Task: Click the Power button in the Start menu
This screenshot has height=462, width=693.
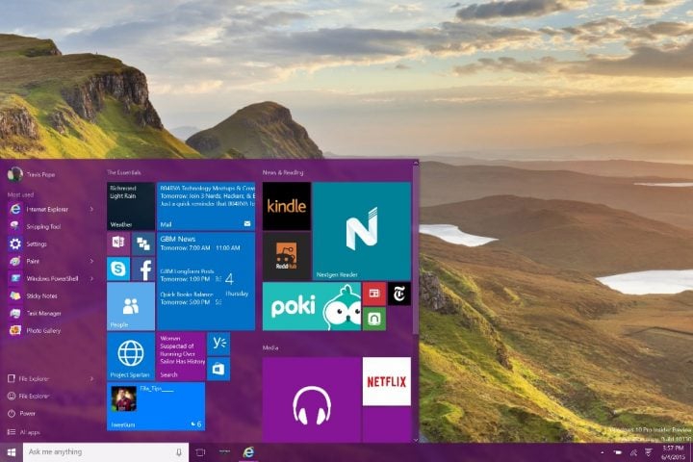Action: click(x=22, y=413)
